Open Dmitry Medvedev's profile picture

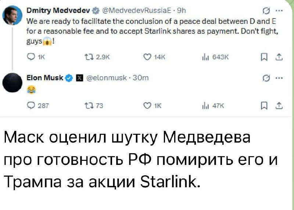[x=11, y=15]
